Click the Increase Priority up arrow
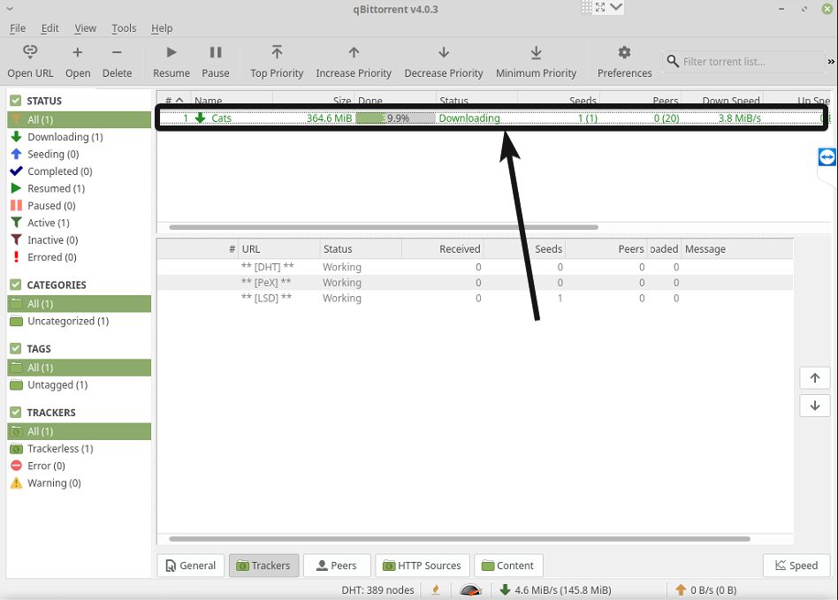 click(354, 52)
